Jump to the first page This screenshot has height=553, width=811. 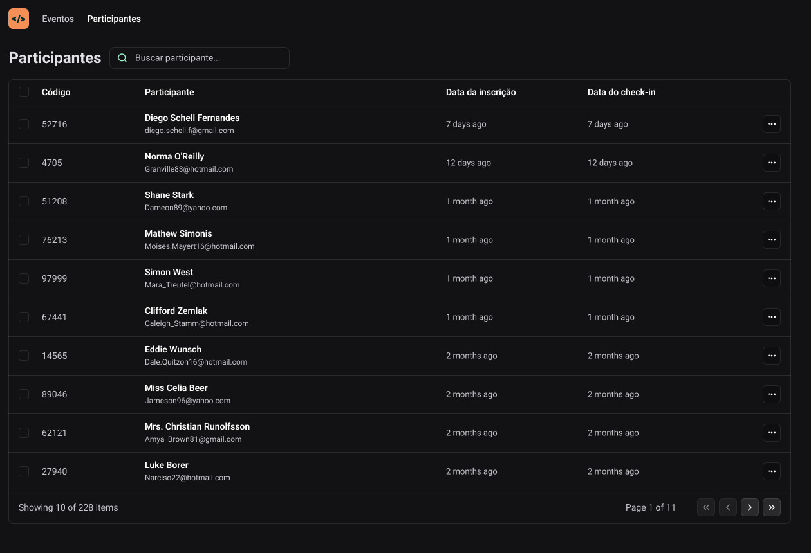pyautogui.click(x=706, y=507)
